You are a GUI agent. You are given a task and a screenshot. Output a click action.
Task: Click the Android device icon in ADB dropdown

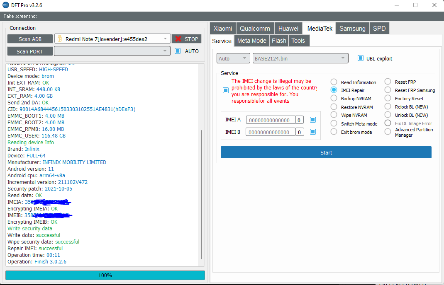pos(60,39)
